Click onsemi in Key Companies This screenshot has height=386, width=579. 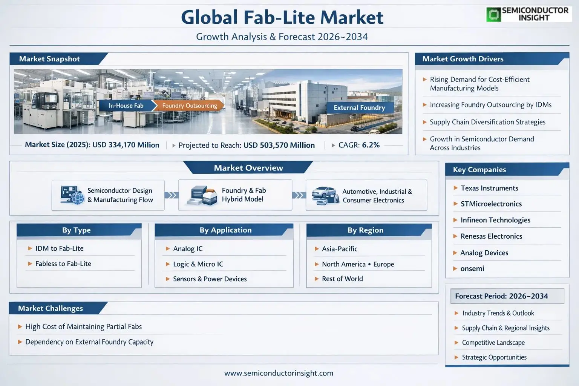[472, 269]
